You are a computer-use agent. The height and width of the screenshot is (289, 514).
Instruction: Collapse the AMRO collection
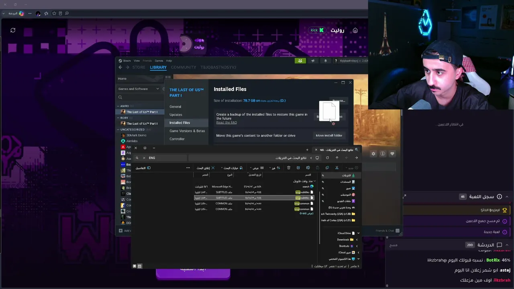click(118, 106)
